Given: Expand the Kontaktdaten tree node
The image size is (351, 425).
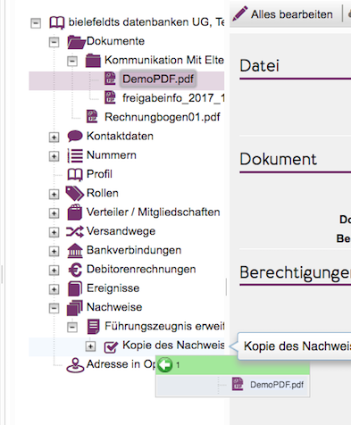Looking at the screenshot, I should (x=54, y=137).
